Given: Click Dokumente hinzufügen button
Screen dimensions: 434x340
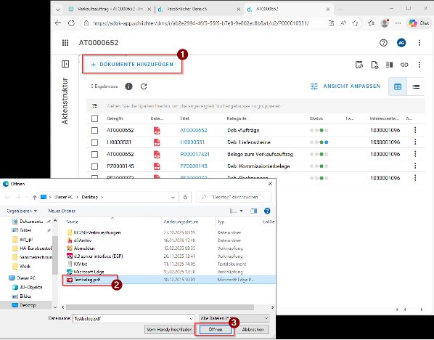Looking at the screenshot, I should [x=132, y=64].
